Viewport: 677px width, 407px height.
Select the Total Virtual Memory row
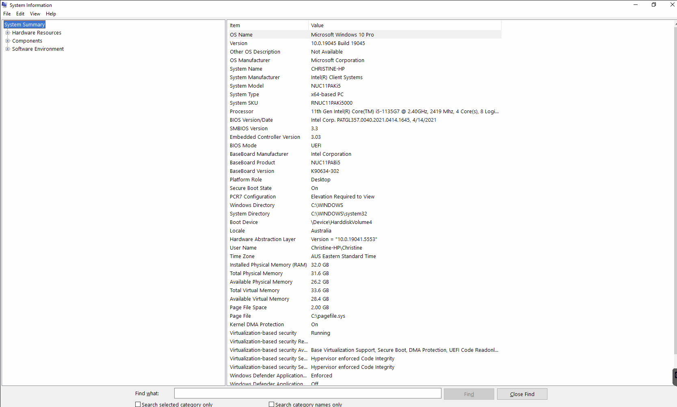pyautogui.click(x=364, y=291)
